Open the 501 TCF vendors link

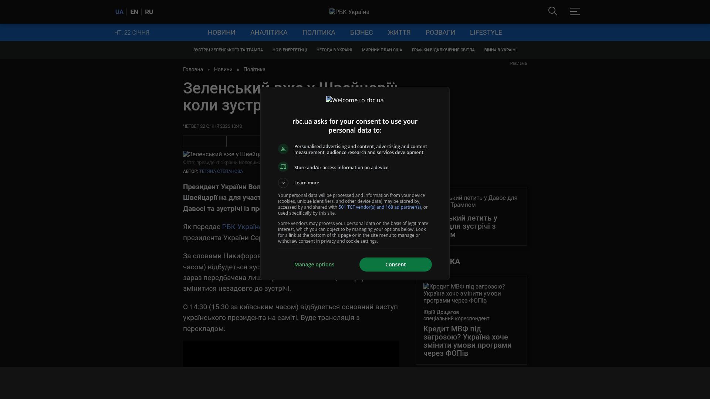point(379,207)
